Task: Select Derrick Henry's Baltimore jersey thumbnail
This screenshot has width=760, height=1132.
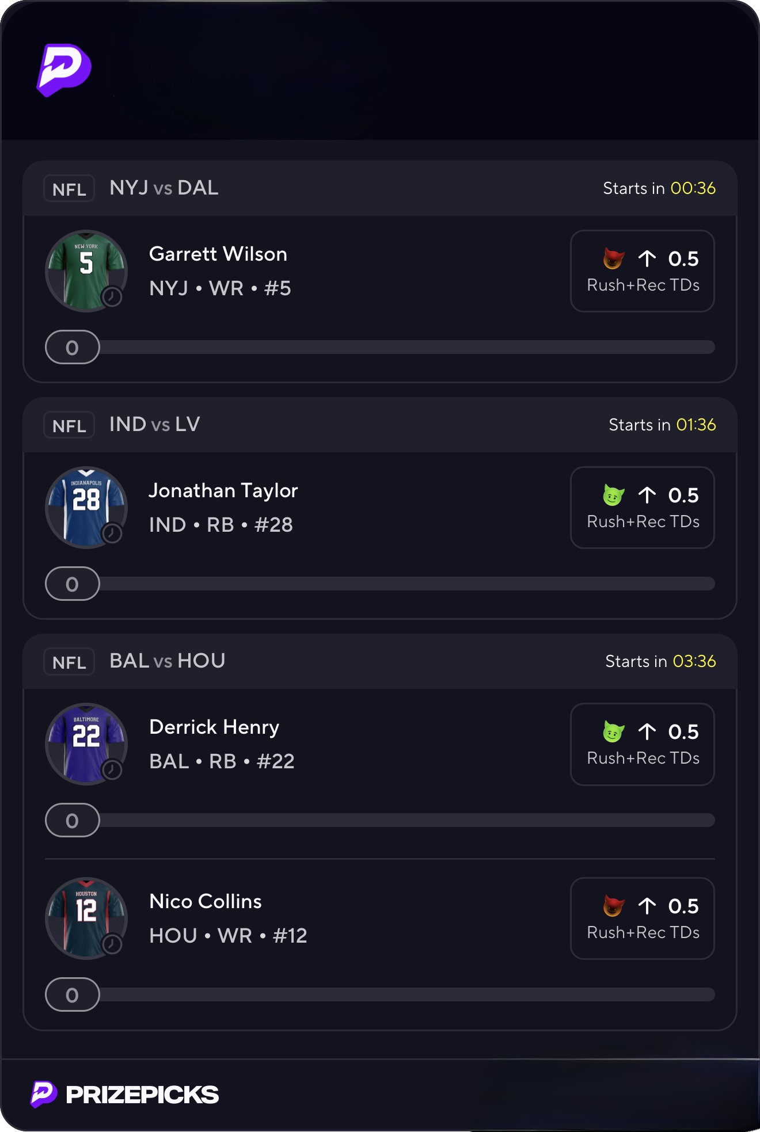Action: [85, 743]
